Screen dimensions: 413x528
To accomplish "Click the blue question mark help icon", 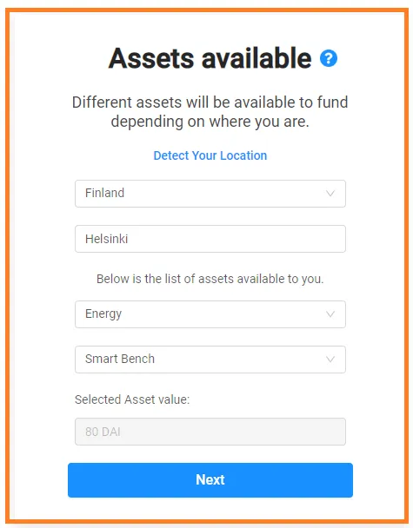I will pos(329,58).
